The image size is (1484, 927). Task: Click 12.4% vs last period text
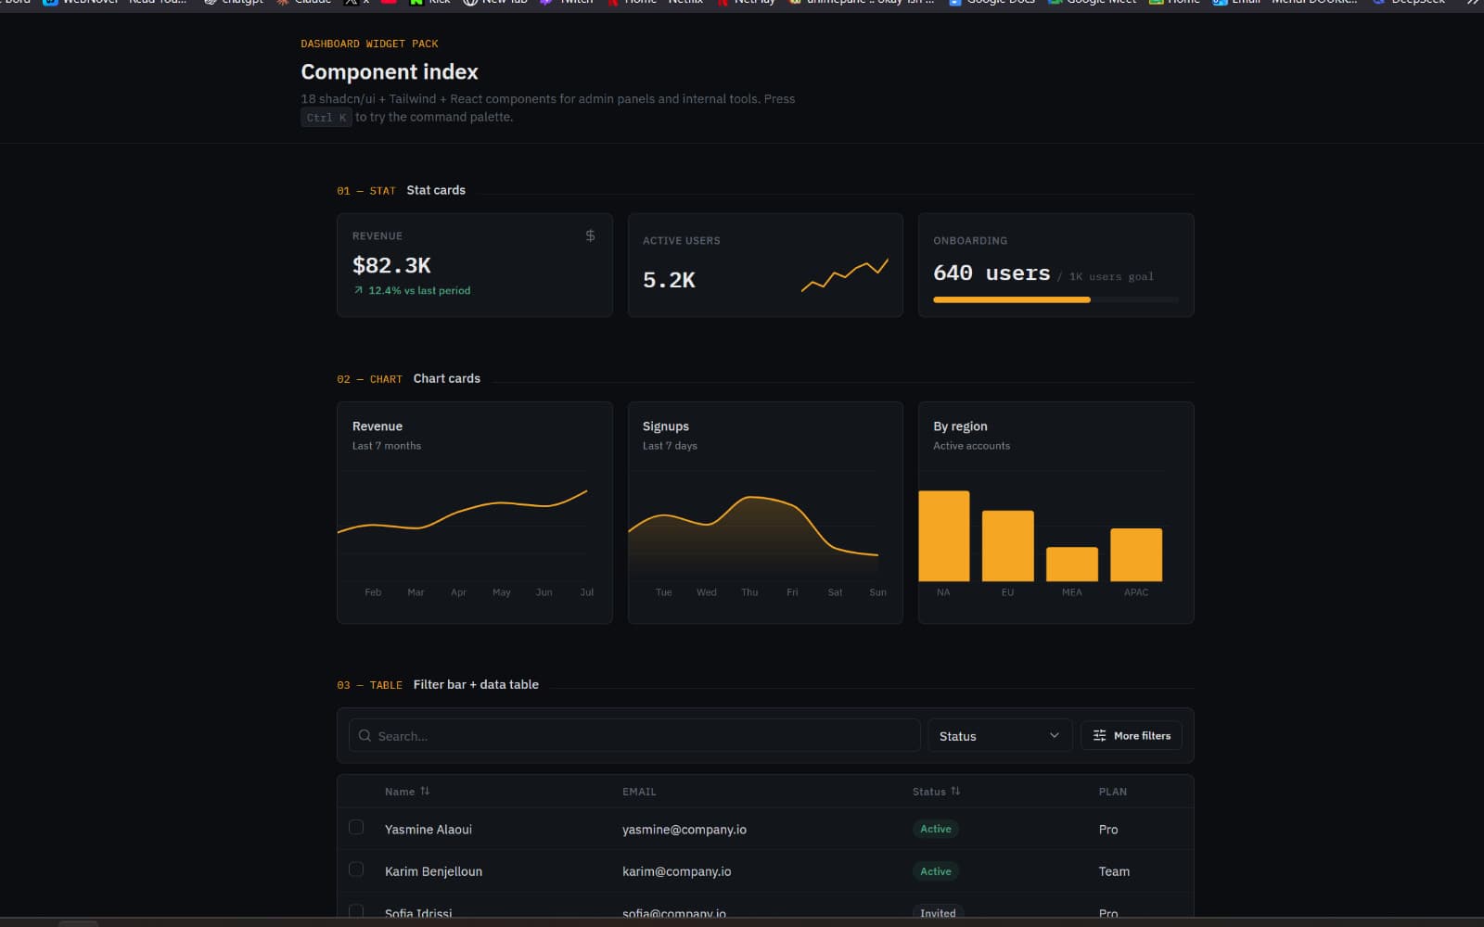[x=419, y=290]
